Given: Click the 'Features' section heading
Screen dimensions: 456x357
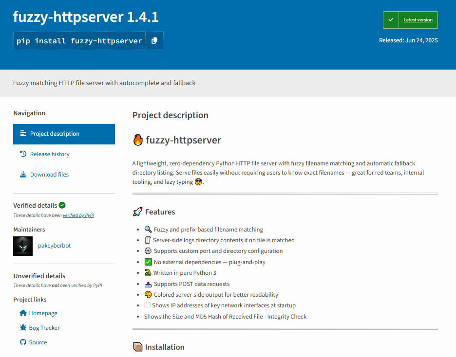Looking at the screenshot, I should pyautogui.click(x=160, y=212).
